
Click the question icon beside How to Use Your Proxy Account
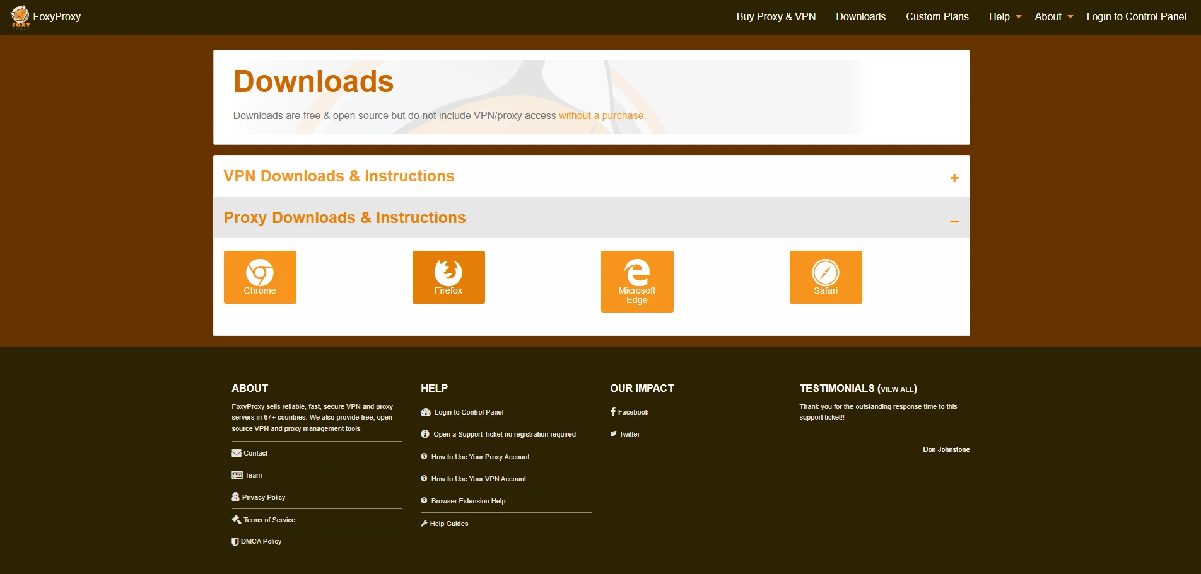[x=424, y=457]
